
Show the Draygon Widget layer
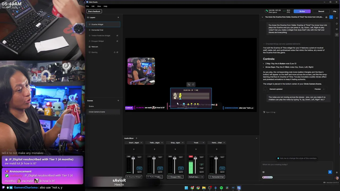tap(117, 41)
